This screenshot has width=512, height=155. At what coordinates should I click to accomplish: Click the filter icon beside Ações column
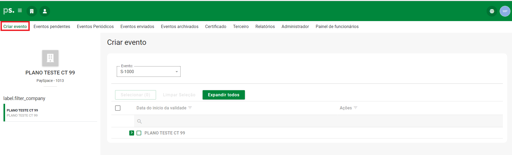click(x=355, y=108)
